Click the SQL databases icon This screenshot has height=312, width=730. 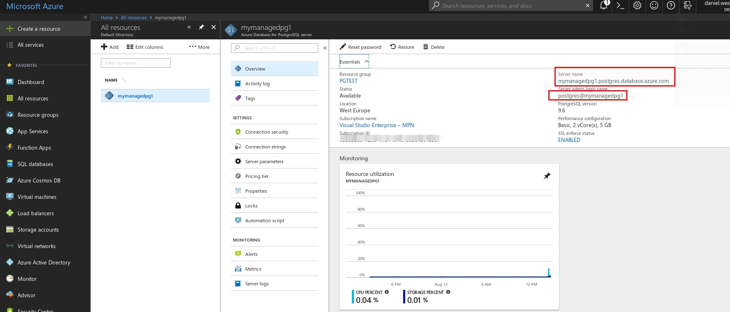pyautogui.click(x=10, y=164)
